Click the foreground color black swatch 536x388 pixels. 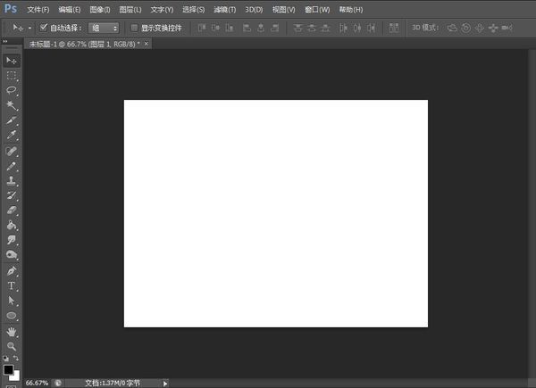(8, 369)
